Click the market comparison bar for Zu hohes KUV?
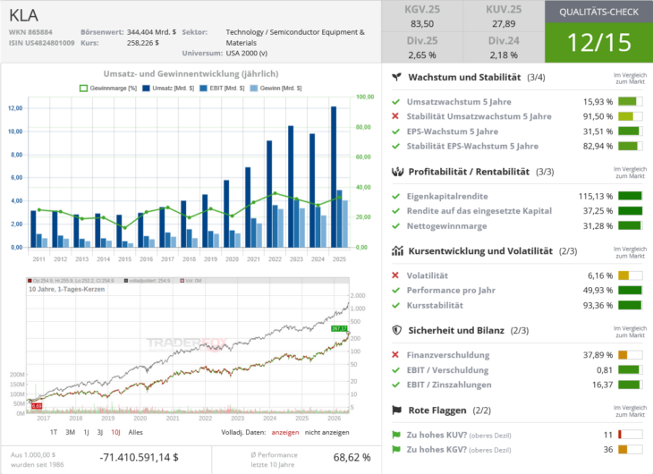This screenshot has height=474, width=653. point(630,435)
